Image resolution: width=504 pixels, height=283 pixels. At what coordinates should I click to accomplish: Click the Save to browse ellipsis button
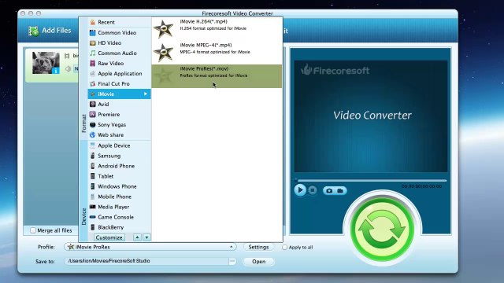[x=232, y=261]
